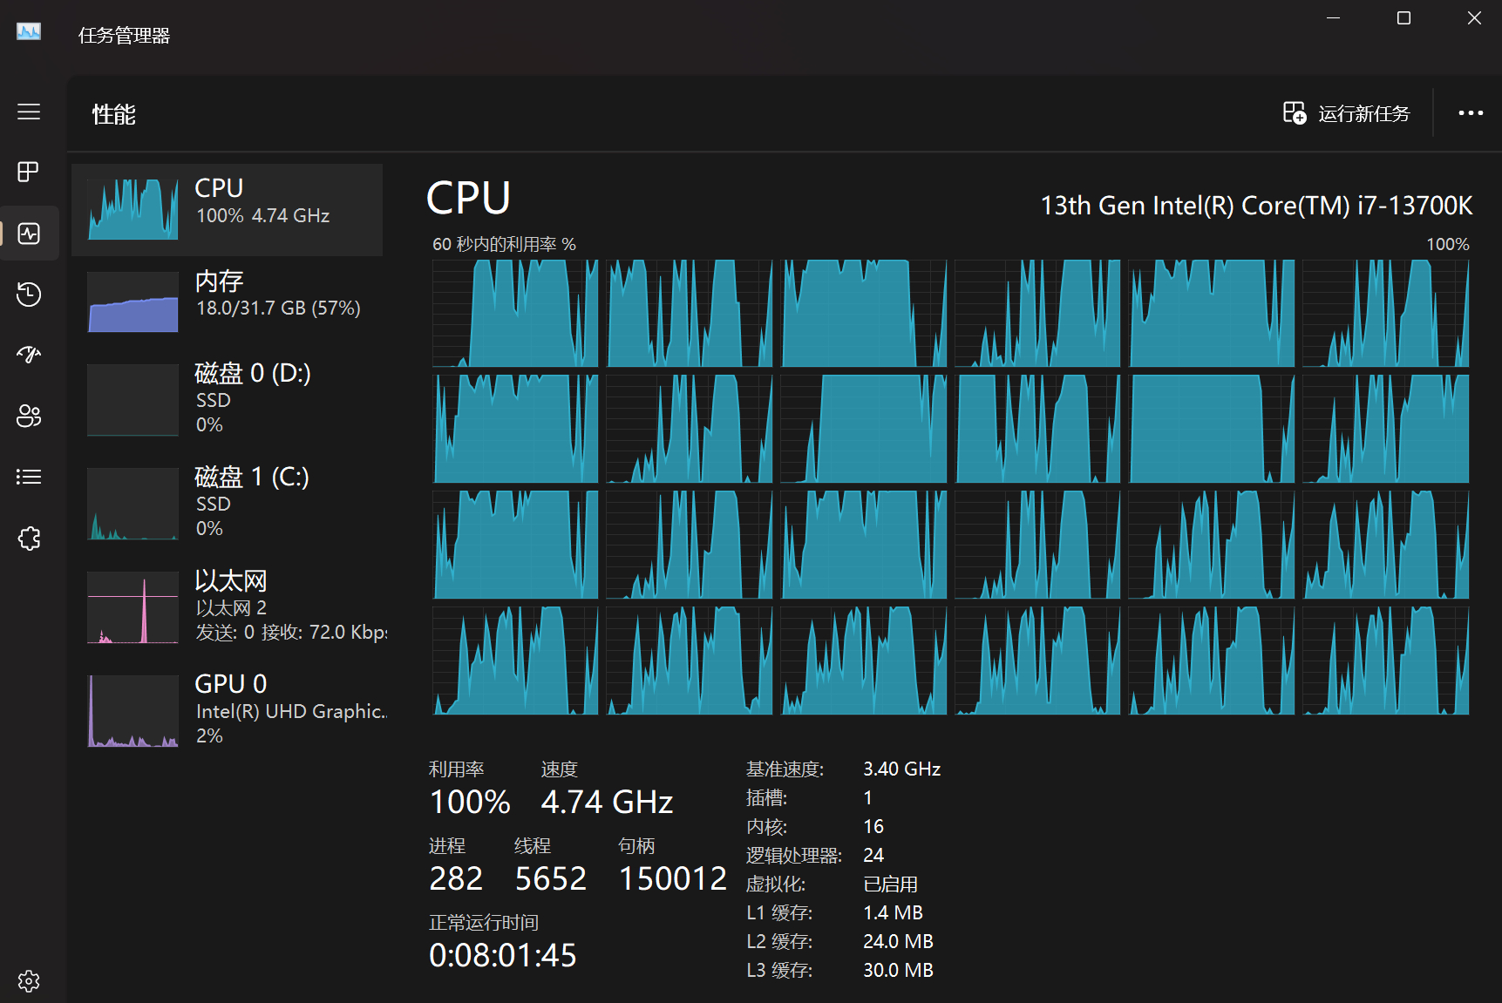Open the Startup apps page icon
Screen dimensions: 1502x1003
pyautogui.click(x=29, y=355)
